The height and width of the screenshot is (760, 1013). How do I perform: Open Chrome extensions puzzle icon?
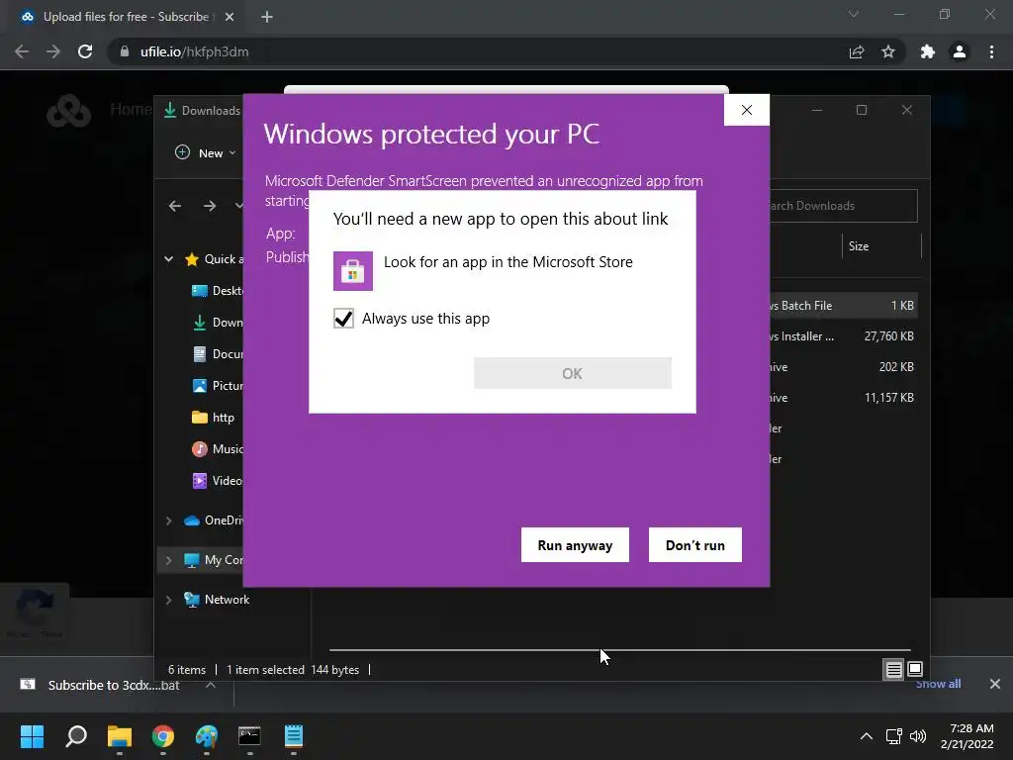coord(928,51)
